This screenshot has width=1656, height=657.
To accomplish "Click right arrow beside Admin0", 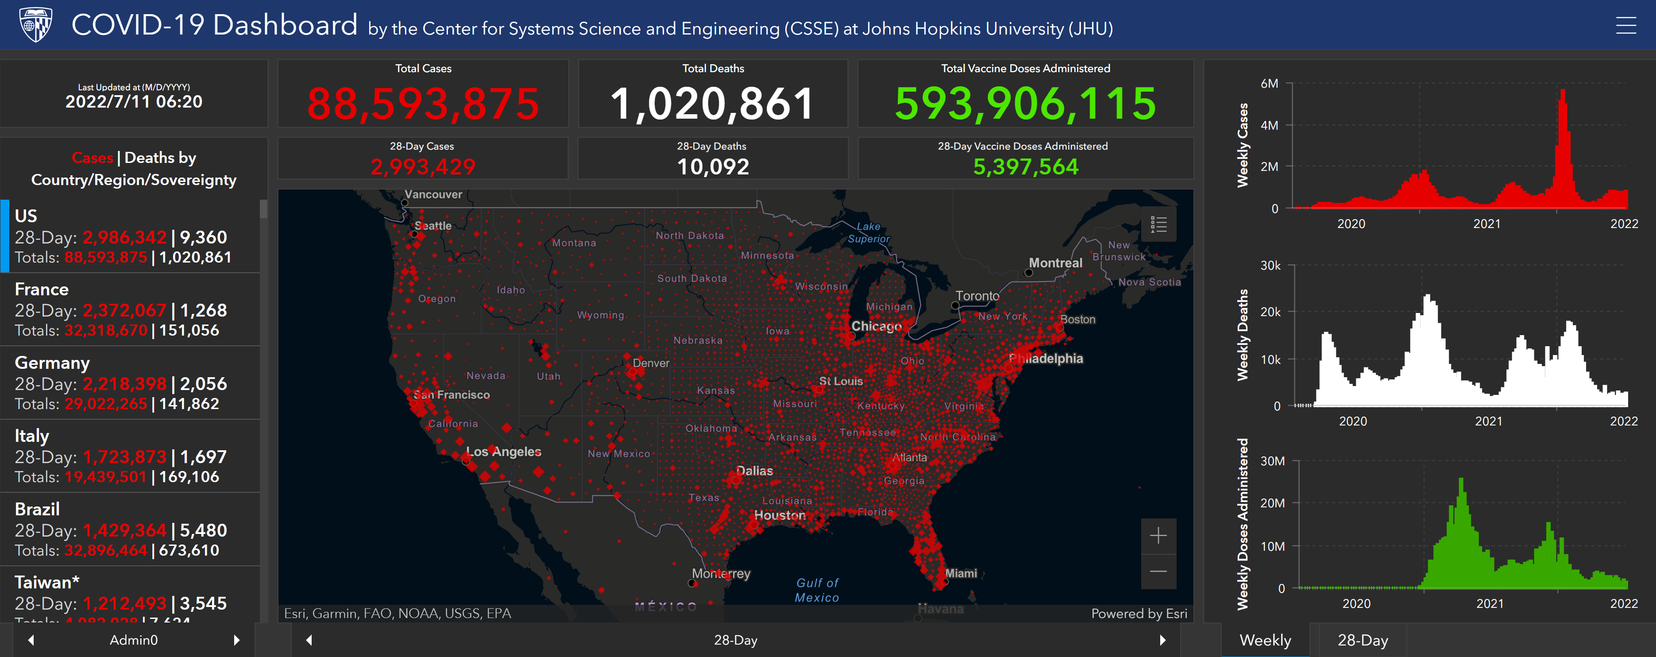I will [x=236, y=640].
